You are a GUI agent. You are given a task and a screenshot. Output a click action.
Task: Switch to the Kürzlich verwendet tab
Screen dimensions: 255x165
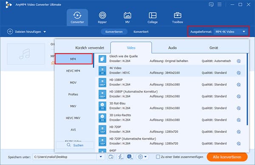[90, 48]
